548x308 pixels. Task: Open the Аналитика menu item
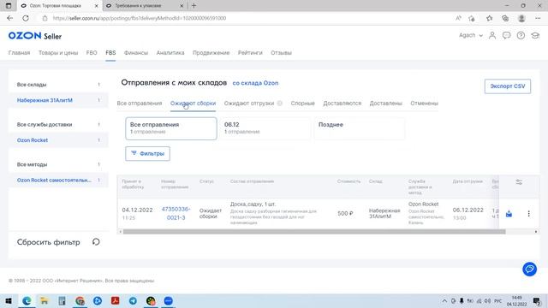click(170, 53)
